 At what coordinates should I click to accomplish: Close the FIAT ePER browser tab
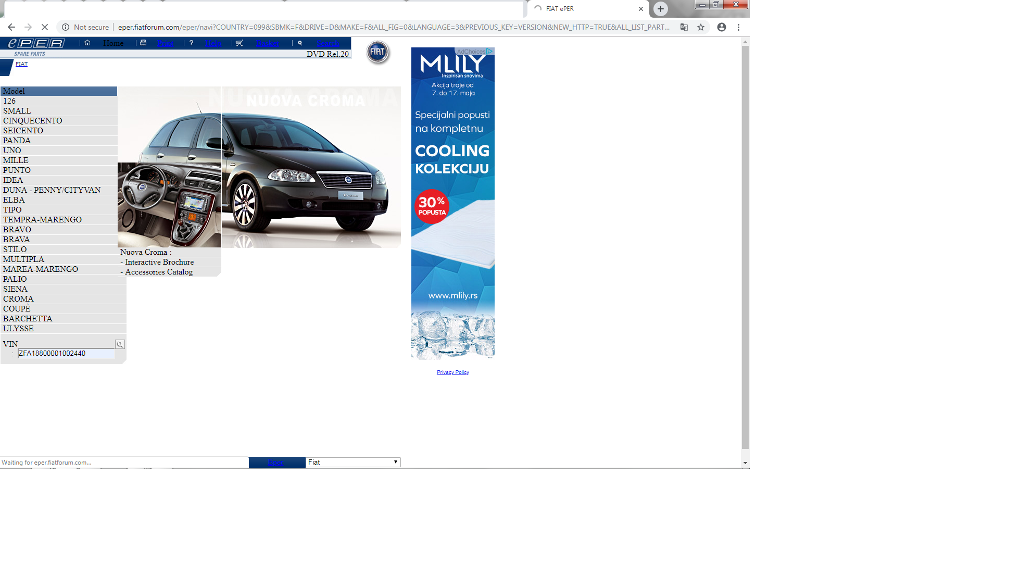coord(641,9)
